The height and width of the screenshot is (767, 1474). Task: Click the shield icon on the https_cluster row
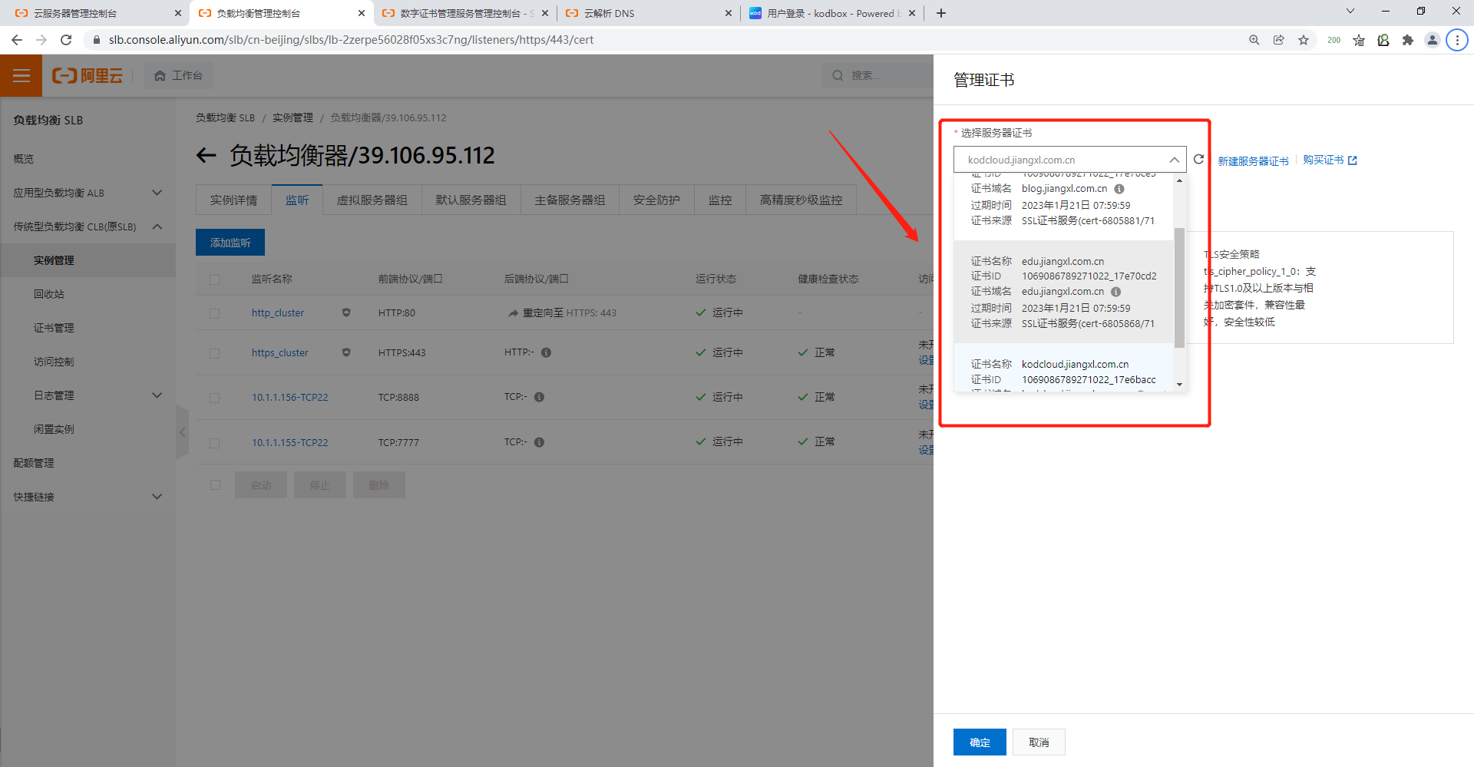click(346, 352)
